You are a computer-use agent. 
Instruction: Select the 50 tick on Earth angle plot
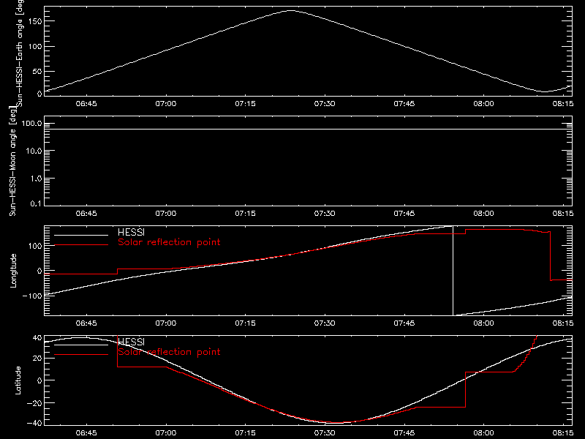click(x=37, y=71)
